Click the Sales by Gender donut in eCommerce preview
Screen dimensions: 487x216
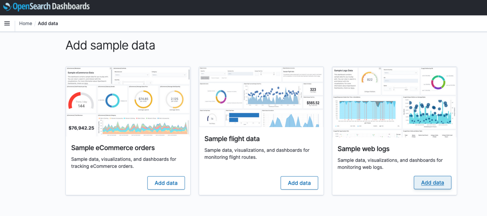point(112,100)
